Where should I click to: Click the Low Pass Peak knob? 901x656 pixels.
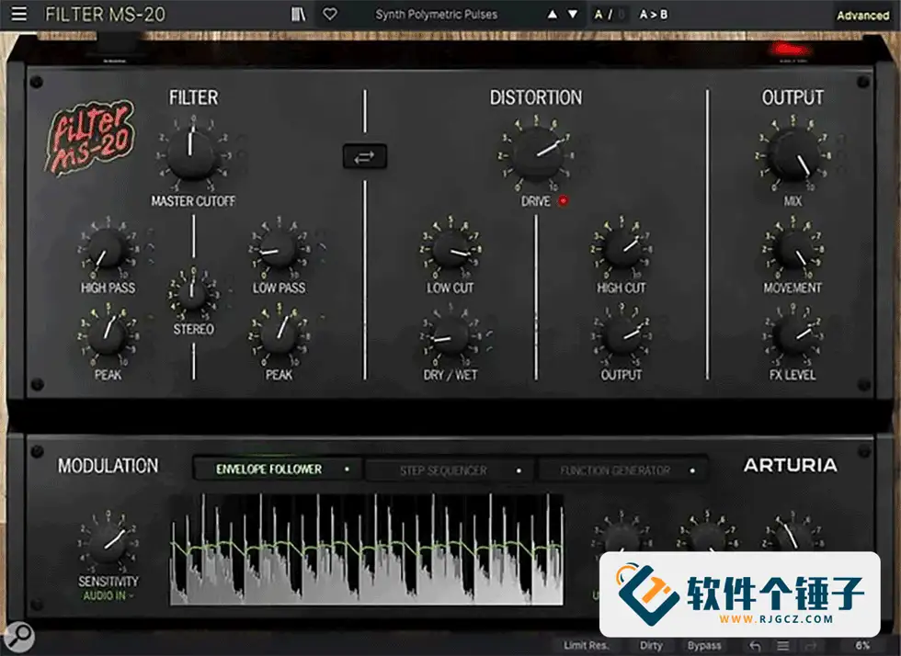279,335
